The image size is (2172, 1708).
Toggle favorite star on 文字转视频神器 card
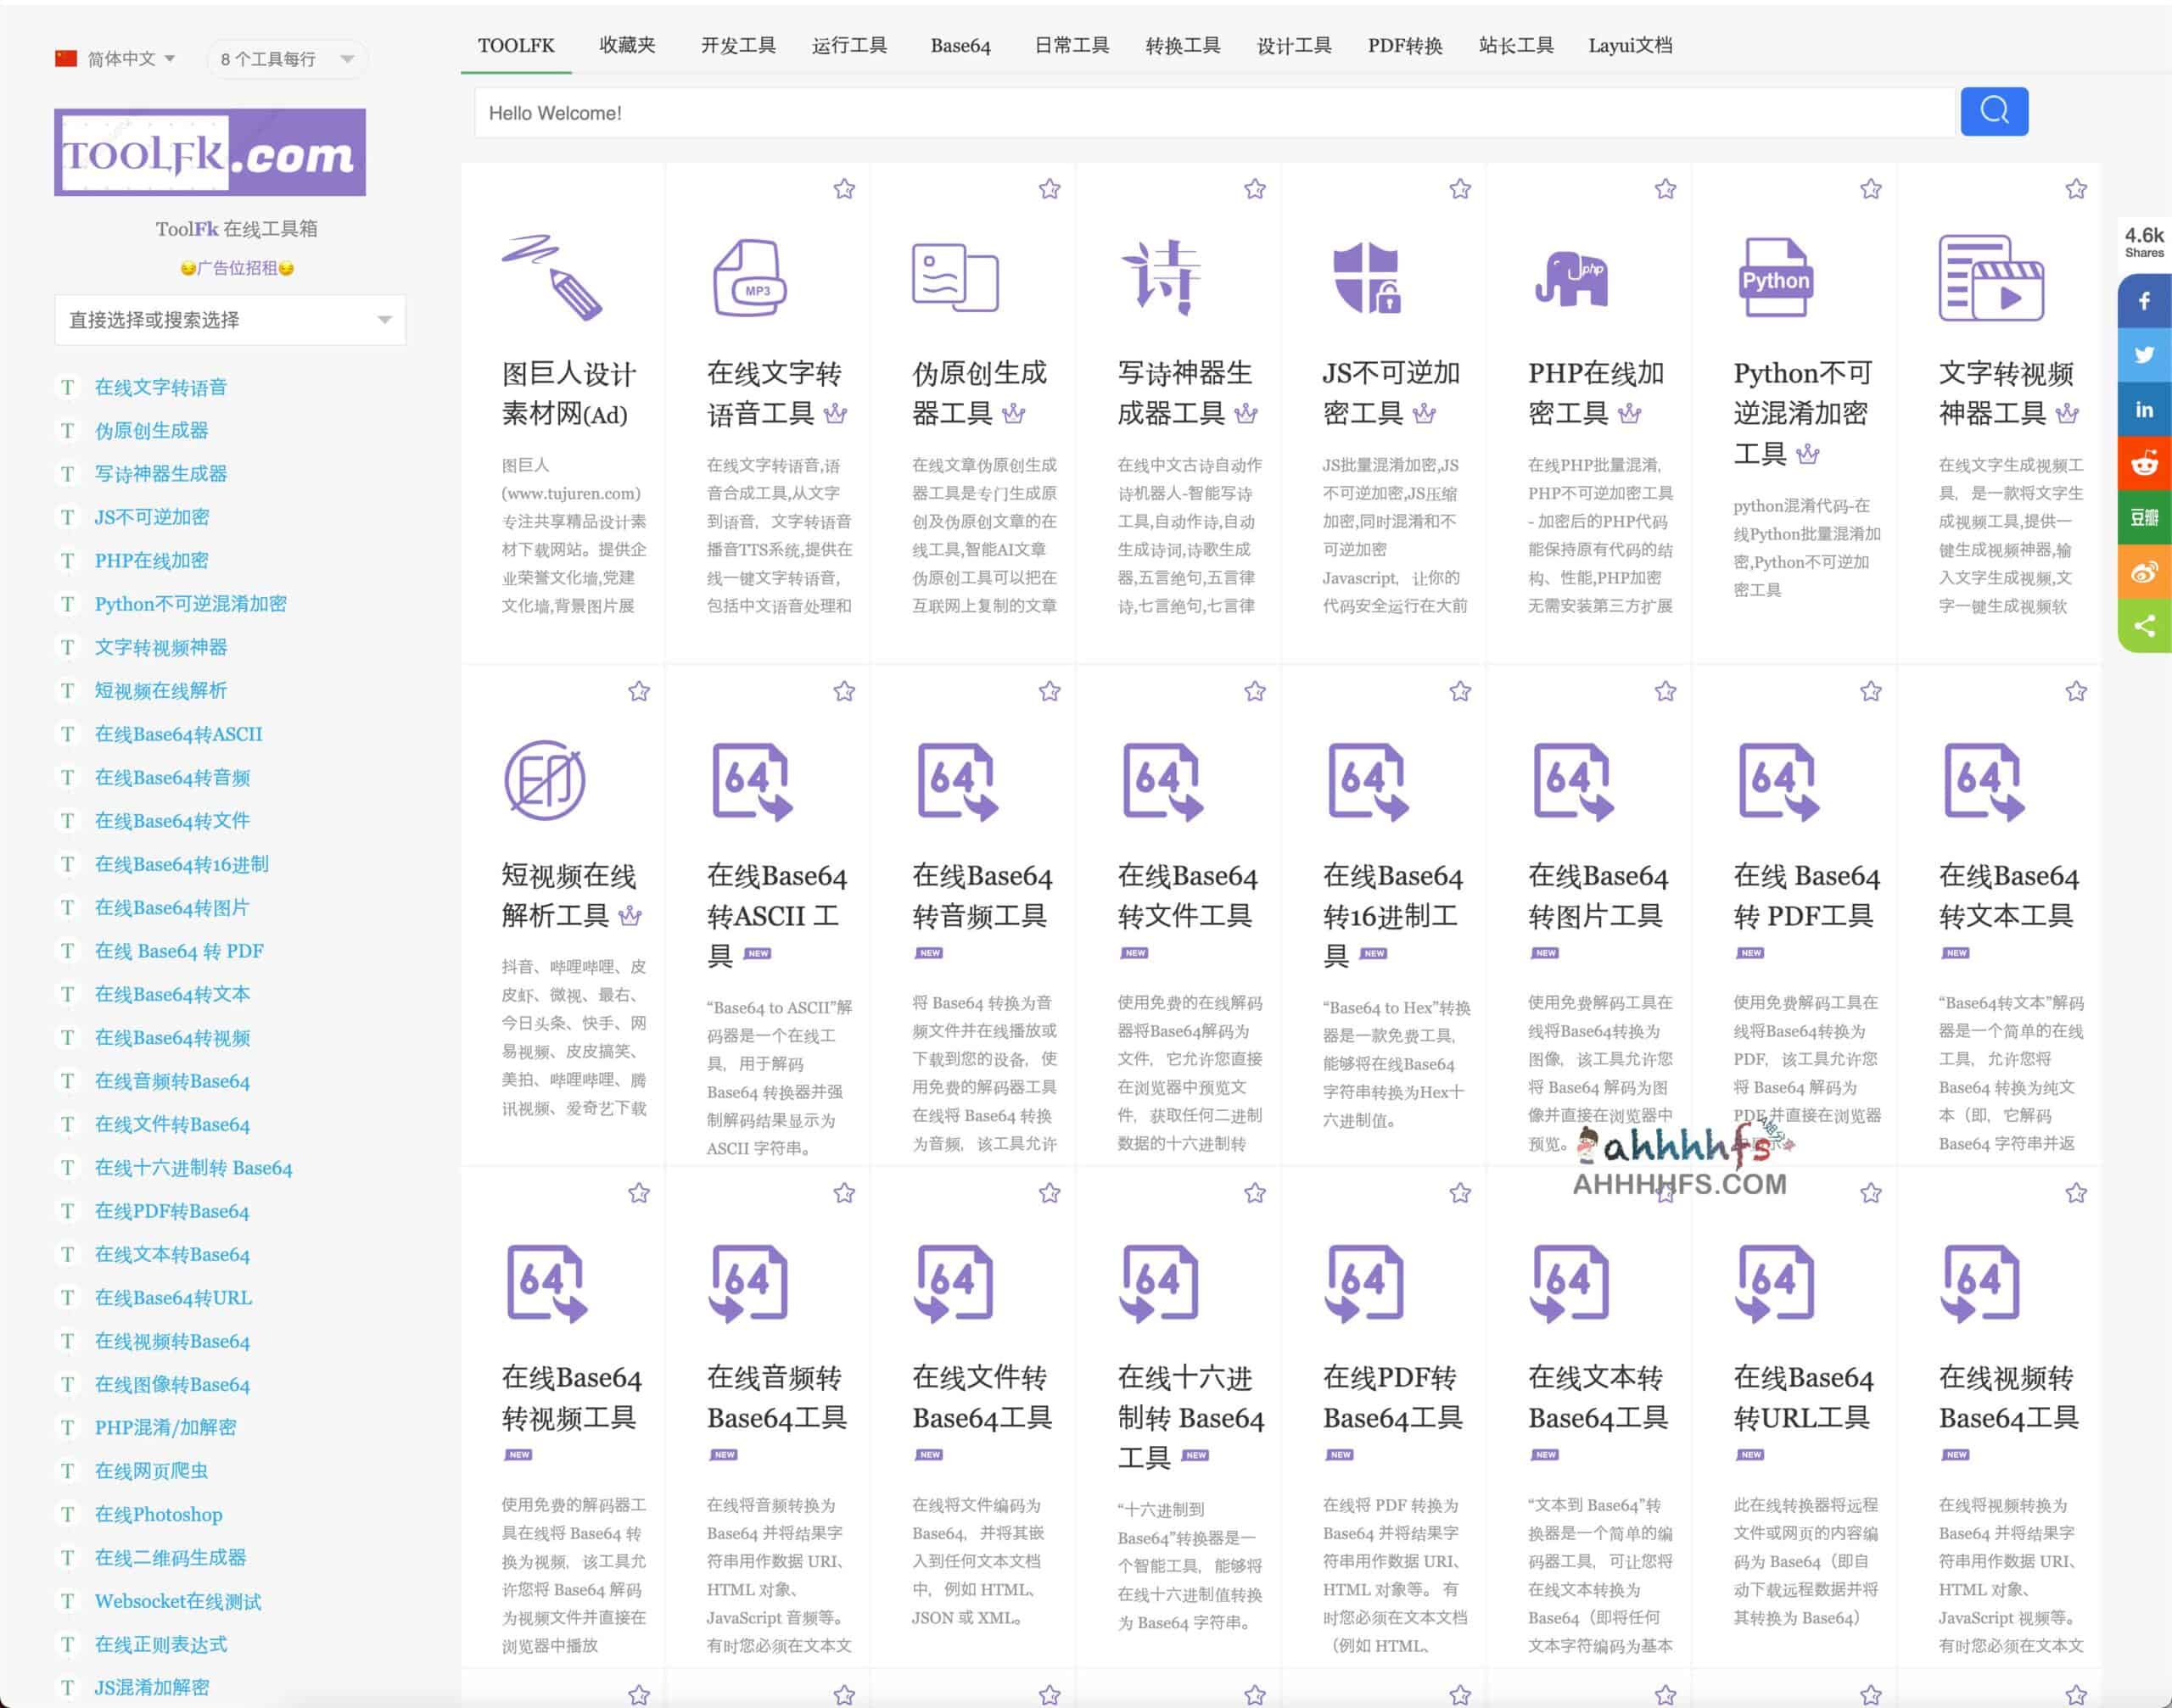[2076, 189]
